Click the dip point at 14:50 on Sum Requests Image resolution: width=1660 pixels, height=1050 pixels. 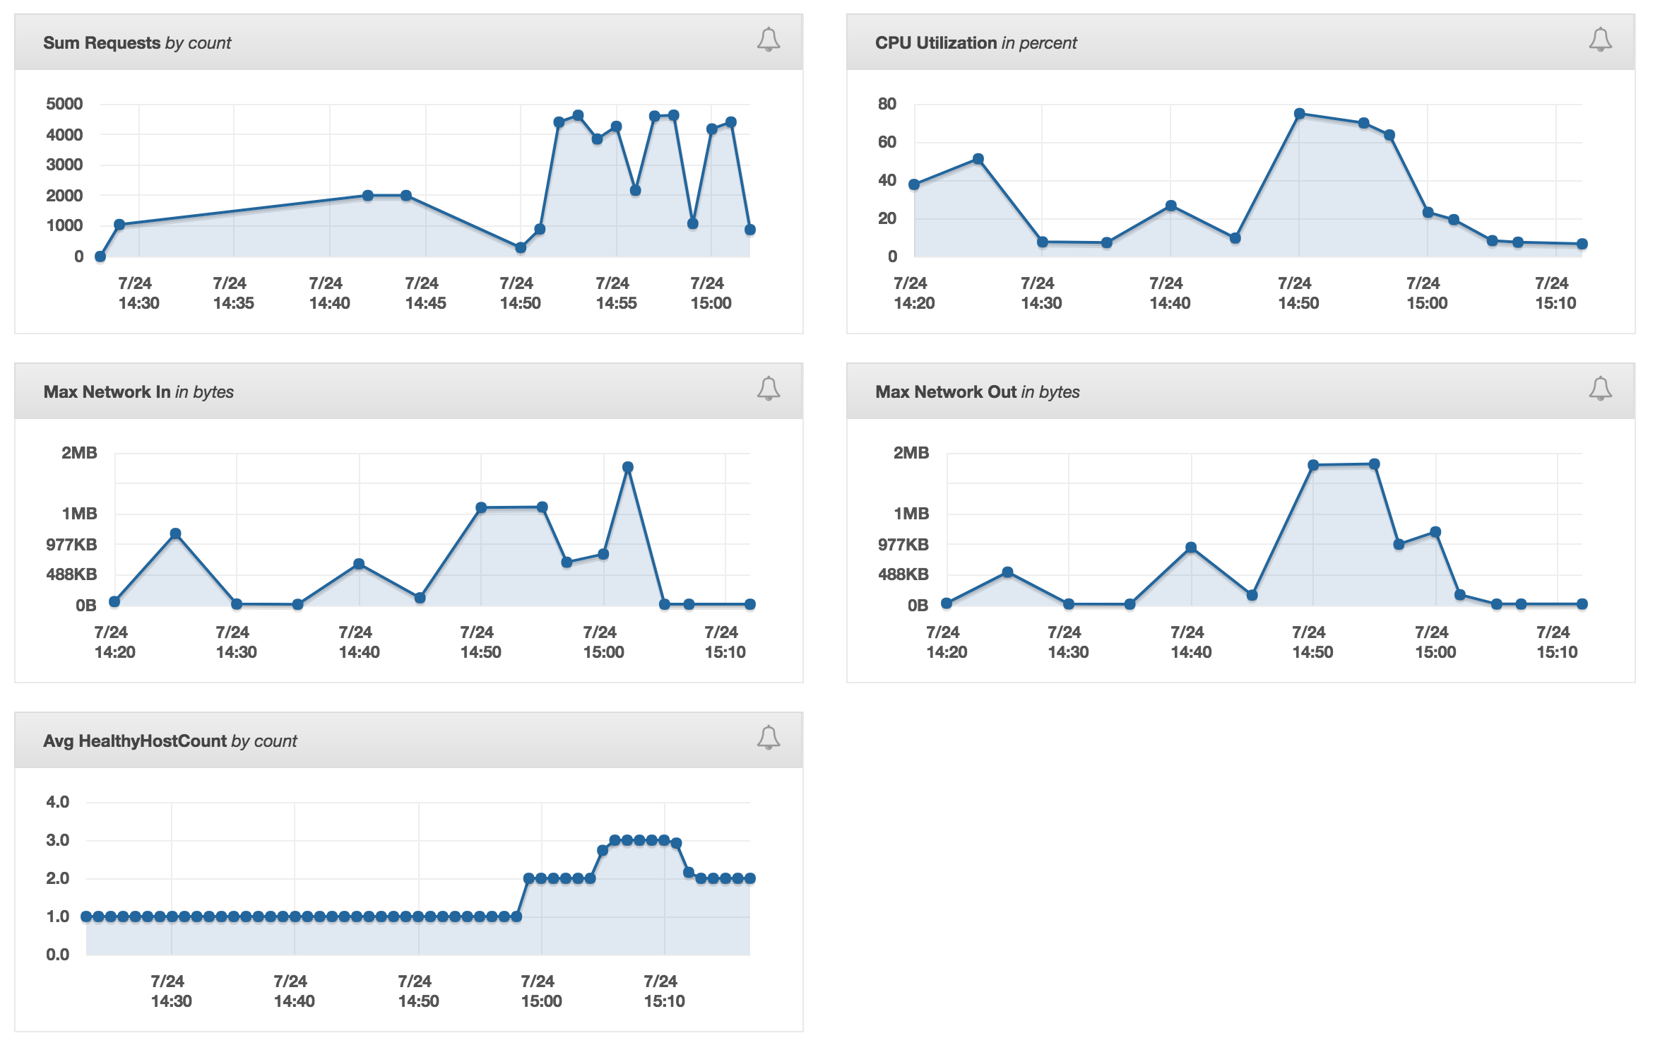pyautogui.click(x=520, y=247)
